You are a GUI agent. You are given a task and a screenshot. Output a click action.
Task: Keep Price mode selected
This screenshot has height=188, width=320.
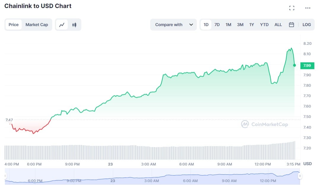click(13, 25)
